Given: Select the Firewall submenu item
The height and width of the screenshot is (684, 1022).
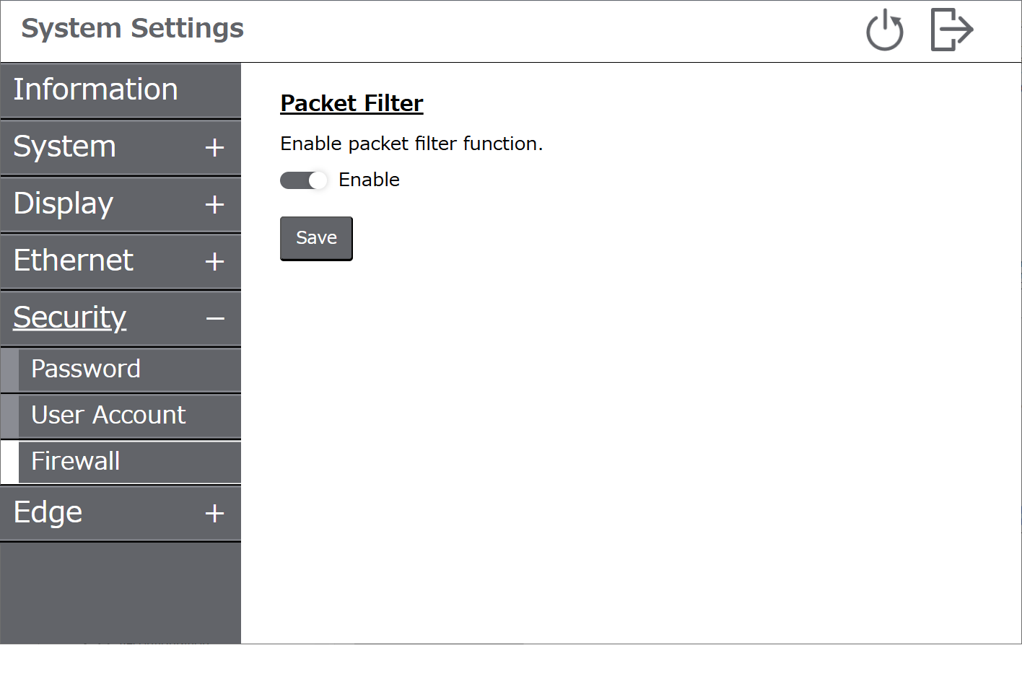Looking at the screenshot, I should (x=121, y=462).
